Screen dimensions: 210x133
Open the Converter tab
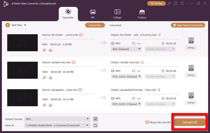coord(68,14)
